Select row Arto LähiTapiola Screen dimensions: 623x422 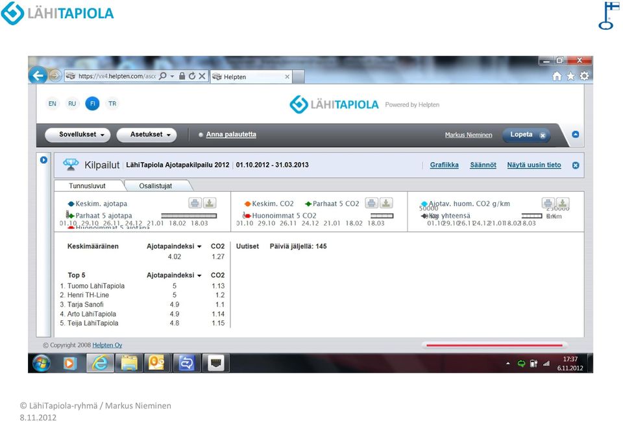point(142,314)
